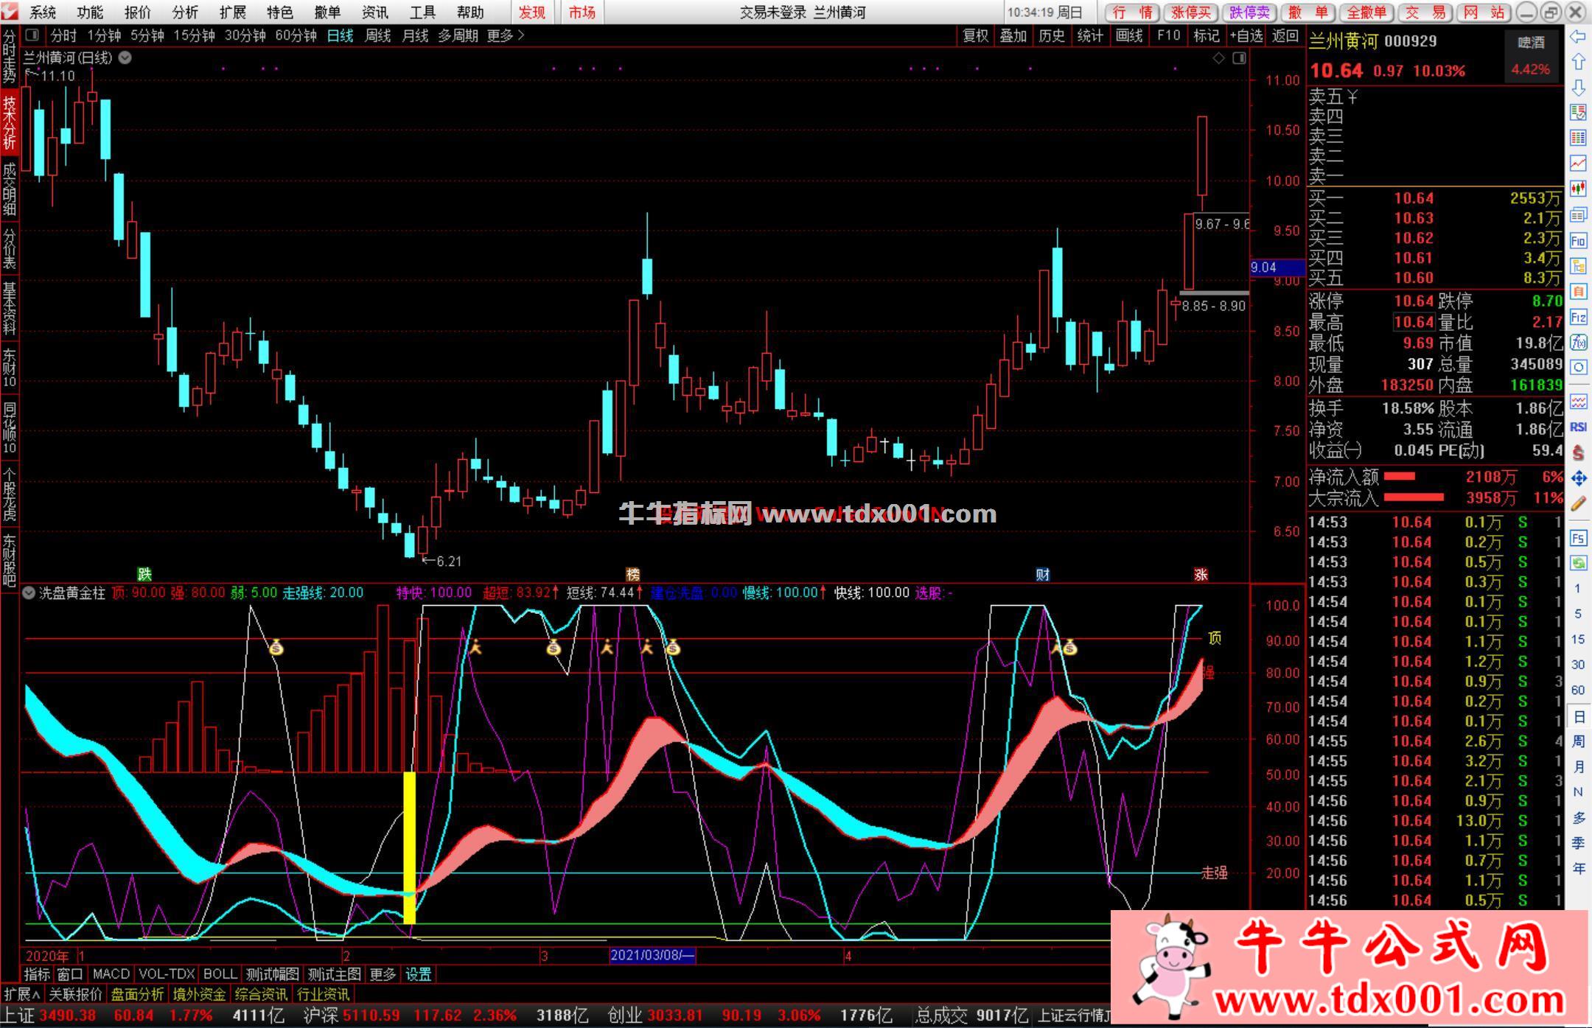This screenshot has width=1592, height=1028.
Task: Select the 5-minute period in right toolbar
Action: pyautogui.click(x=1578, y=614)
